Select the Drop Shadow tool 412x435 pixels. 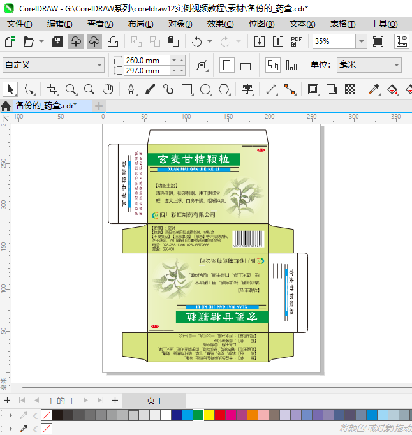point(332,89)
